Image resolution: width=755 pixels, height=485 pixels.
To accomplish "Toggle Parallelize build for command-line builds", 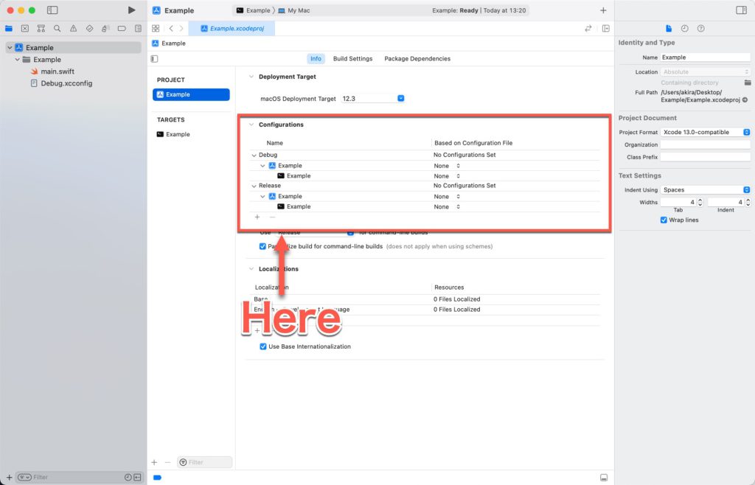I will click(x=262, y=246).
